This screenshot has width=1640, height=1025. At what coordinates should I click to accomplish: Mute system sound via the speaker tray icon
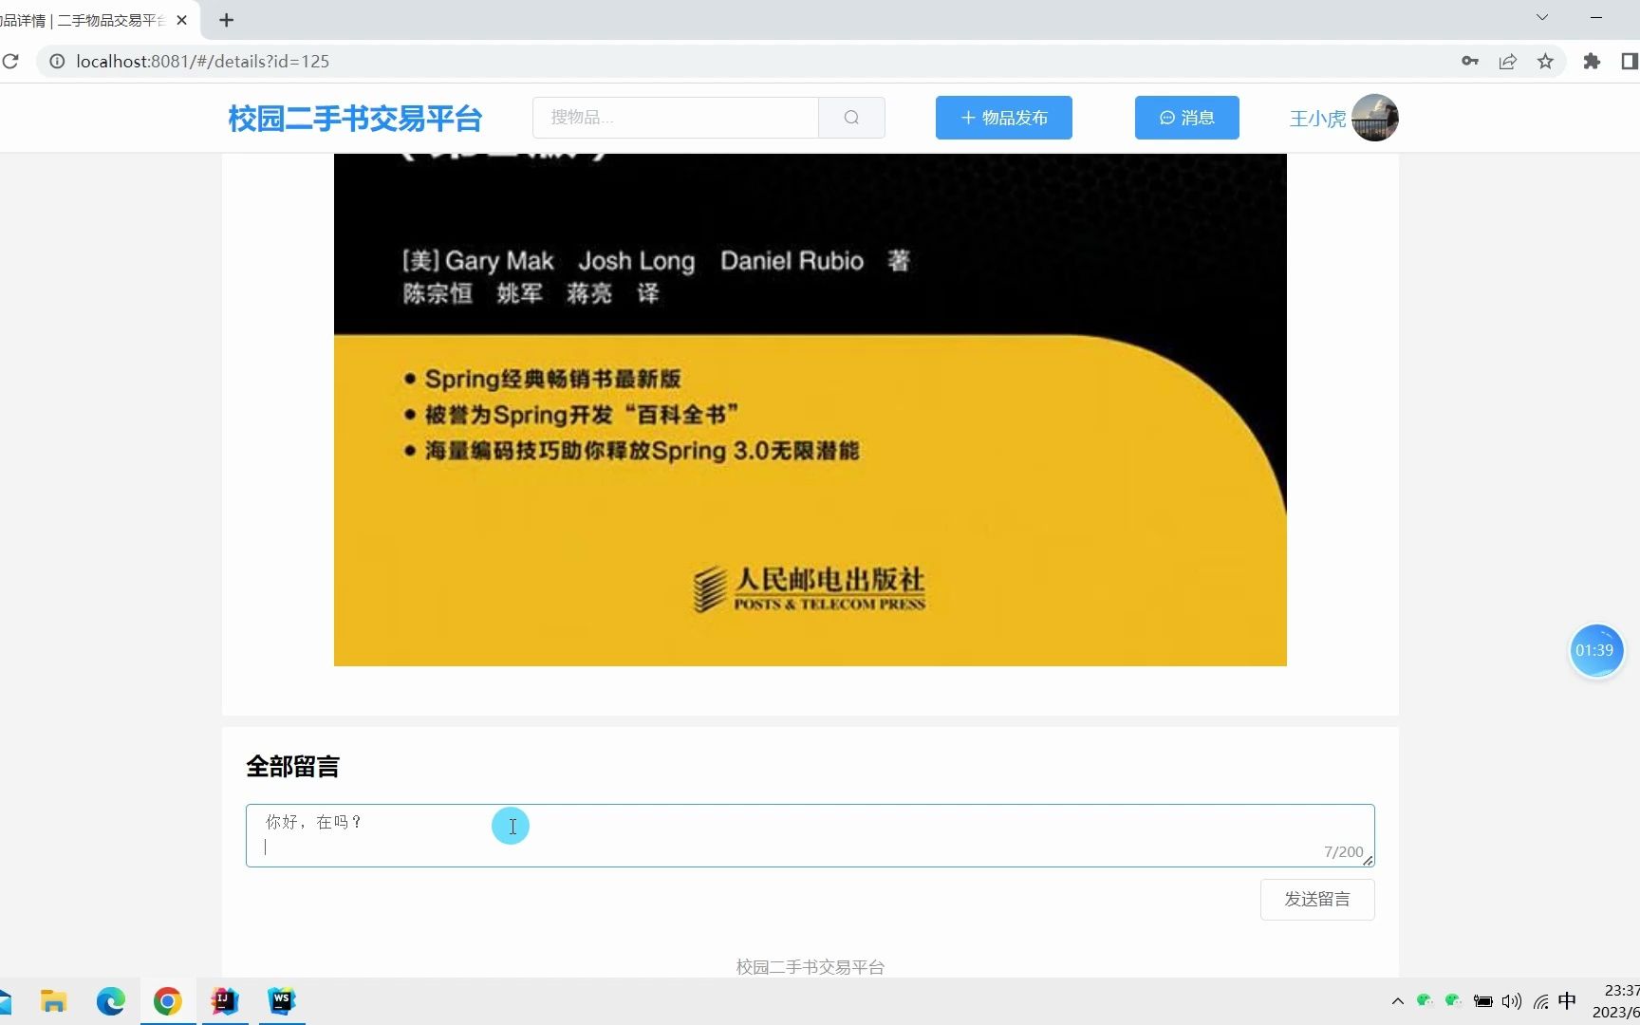tap(1511, 1000)
